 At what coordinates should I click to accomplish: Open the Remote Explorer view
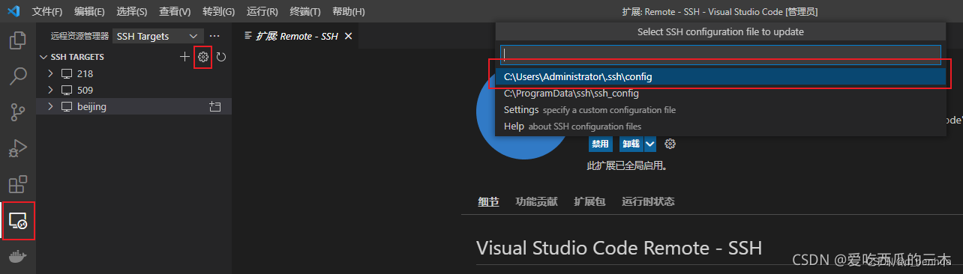pos(18,221)
